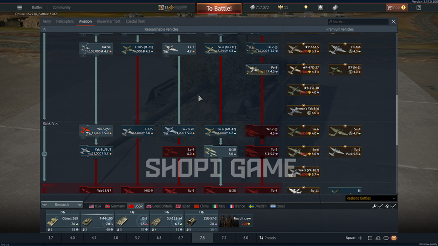Toggle the auto-repair wrench checkbox
Viewport: 438px width, 246px height.
380,206
